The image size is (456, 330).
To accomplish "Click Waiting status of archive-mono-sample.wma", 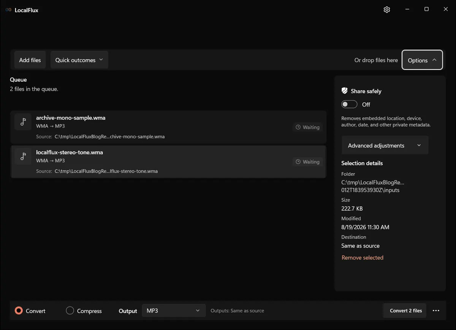I will [x=308, y=127].
